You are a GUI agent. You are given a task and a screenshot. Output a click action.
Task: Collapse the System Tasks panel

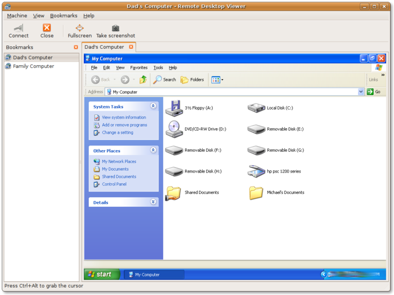pyautogui.click(x=153, y=106)
